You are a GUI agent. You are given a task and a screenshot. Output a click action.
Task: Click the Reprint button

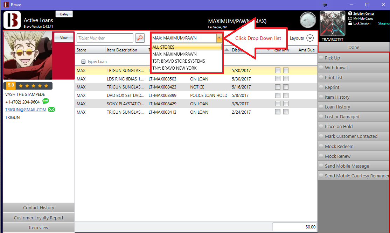(354, 87)
